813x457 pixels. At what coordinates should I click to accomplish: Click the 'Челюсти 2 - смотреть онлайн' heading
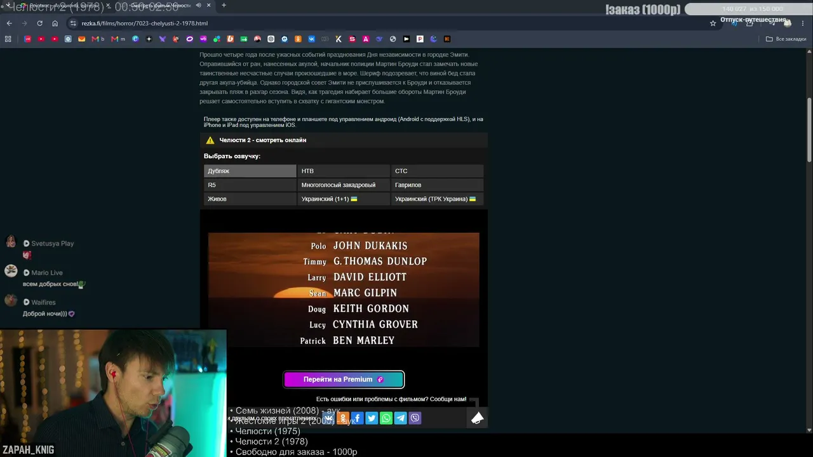263,140
